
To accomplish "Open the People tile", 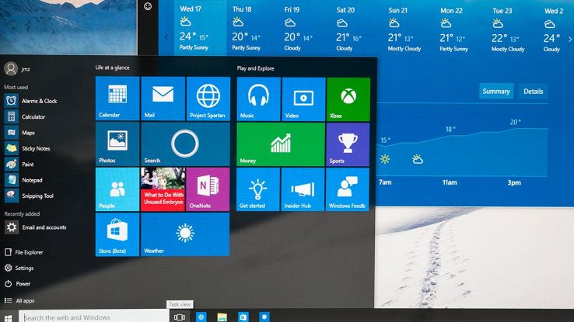I will 117,189.
